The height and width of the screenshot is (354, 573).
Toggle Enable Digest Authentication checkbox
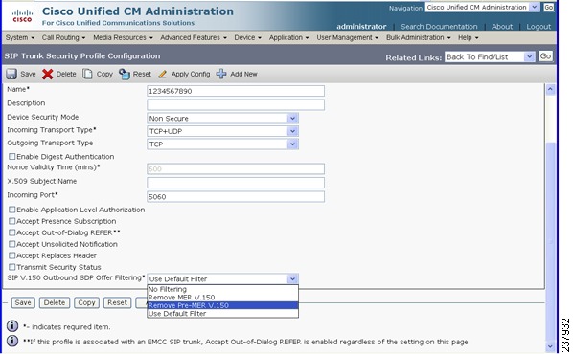click(x=12, y=157)
